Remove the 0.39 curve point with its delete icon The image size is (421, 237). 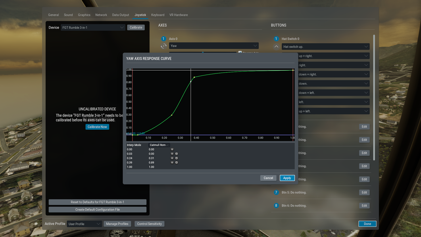click(176, 162)
